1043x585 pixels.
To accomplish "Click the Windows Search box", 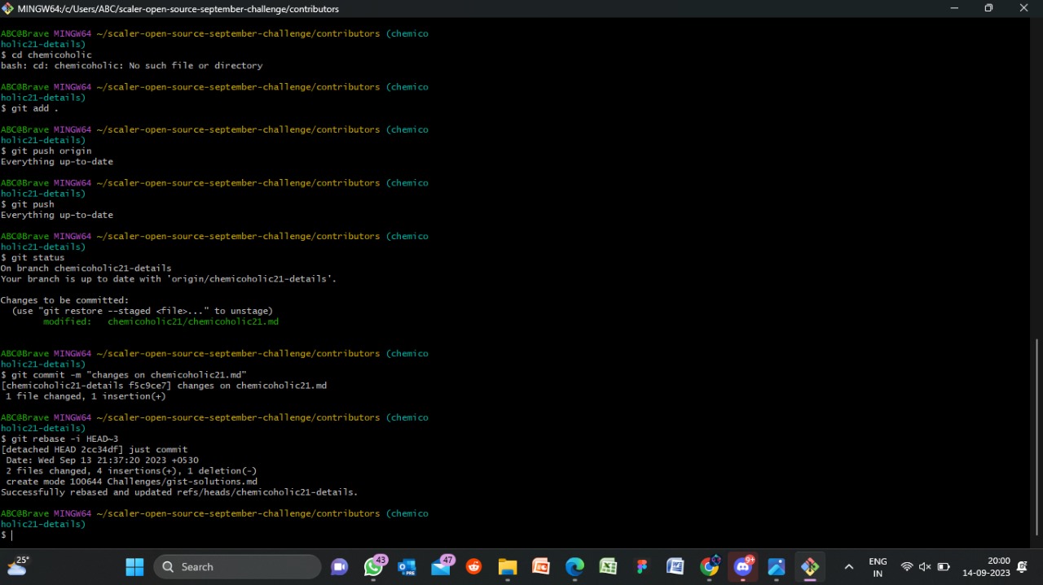I will pos(236,566).
